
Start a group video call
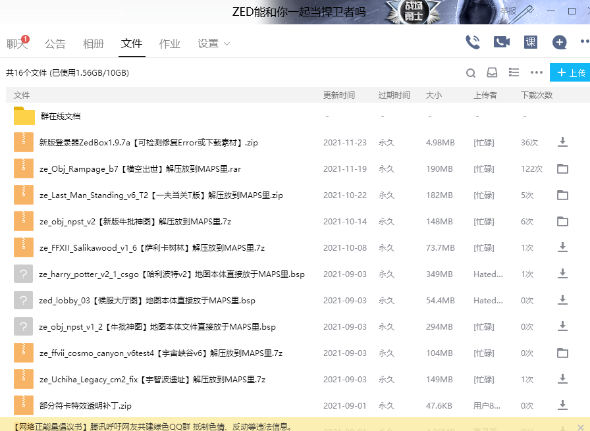[502, 42]
